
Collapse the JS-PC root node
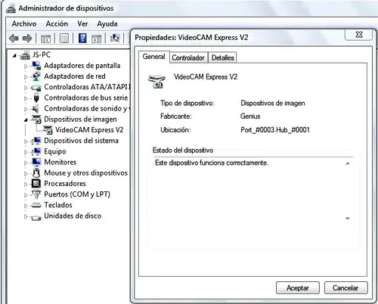(14, 55)
